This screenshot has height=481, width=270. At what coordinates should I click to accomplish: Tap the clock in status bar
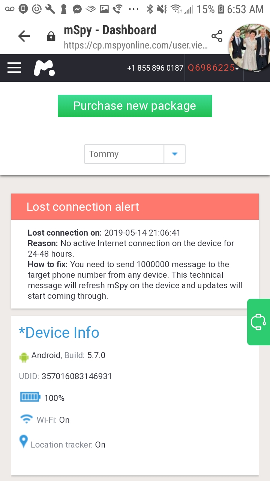[245, 9]
